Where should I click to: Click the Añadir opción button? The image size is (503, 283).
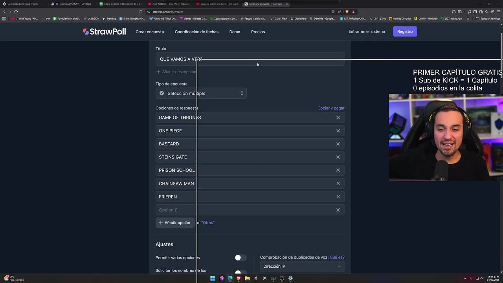tap(175, 222)
